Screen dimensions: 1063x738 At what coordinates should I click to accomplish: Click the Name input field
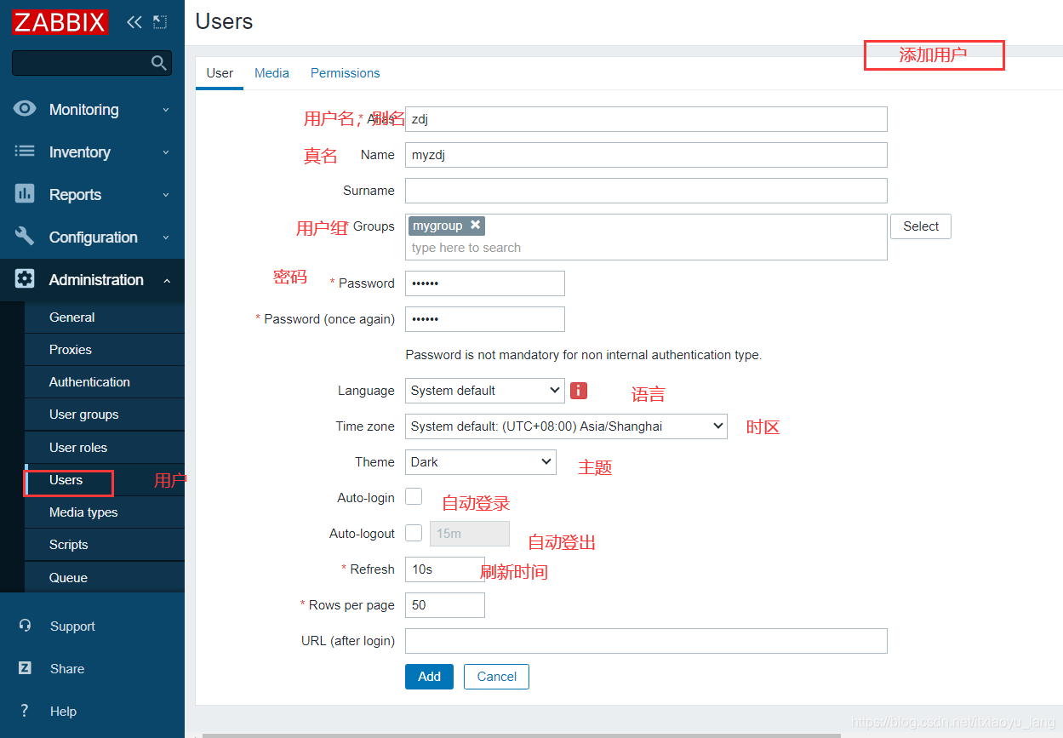pyautogui.click(x=646, y=155)
